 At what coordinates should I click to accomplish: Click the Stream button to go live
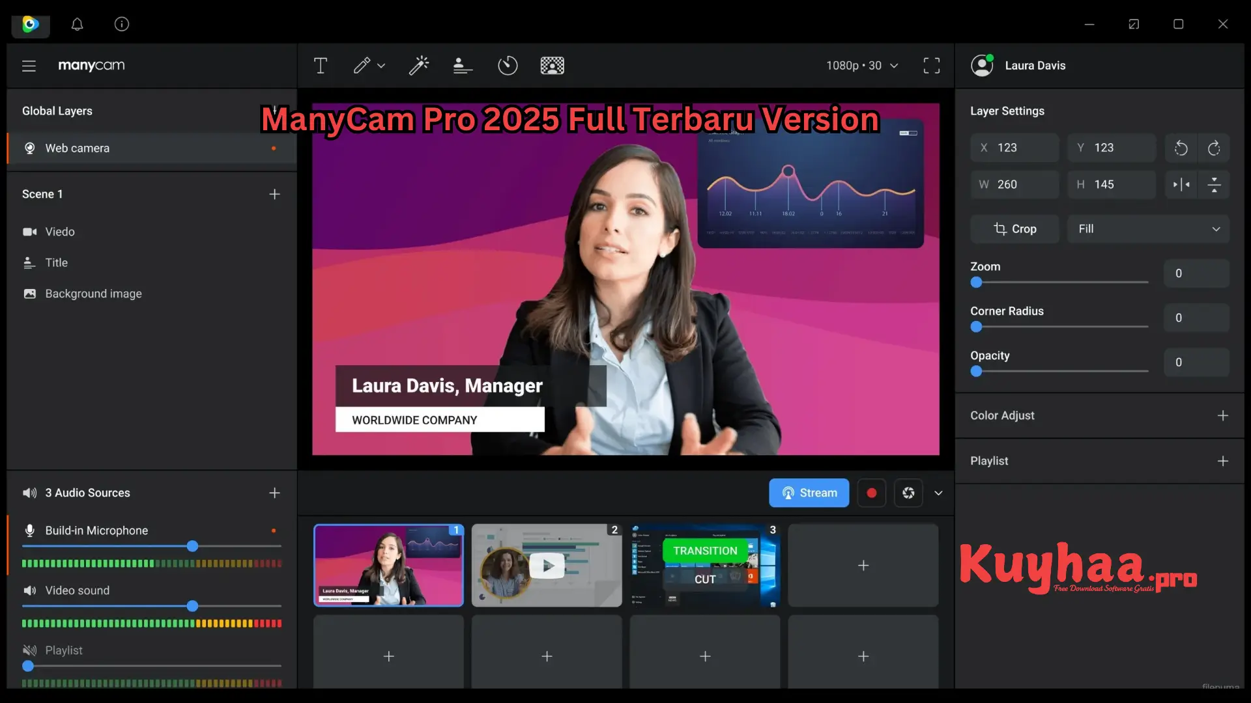coord(809,493)
